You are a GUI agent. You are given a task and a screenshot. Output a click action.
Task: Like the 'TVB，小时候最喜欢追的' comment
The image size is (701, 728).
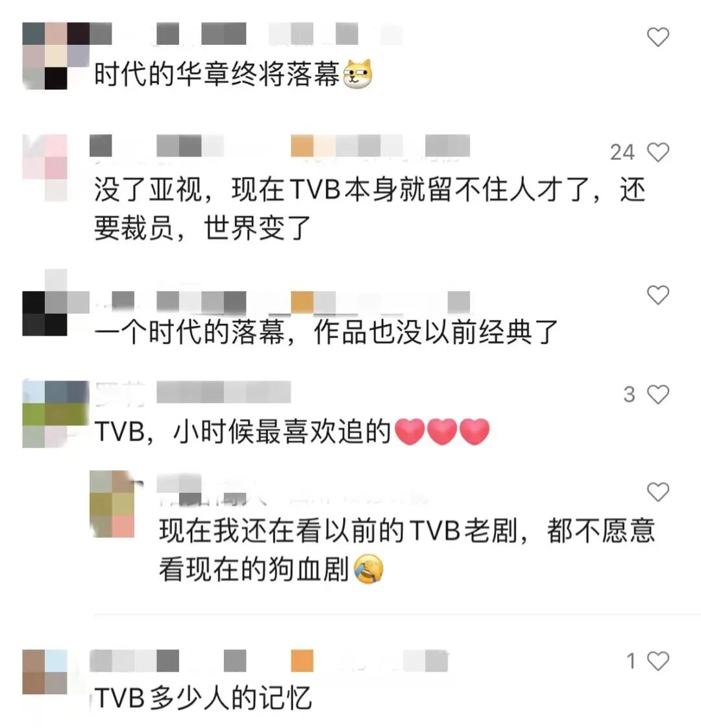coord(658,395)
